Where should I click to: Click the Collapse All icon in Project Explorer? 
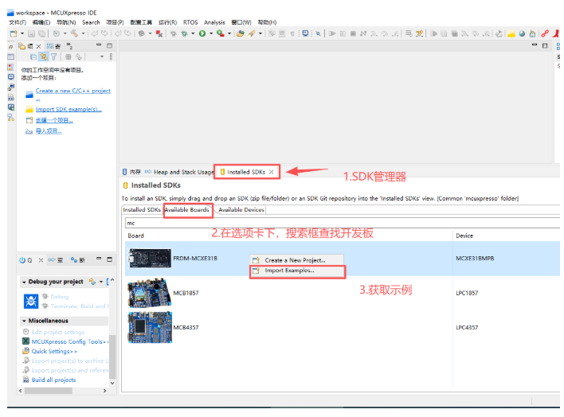(x=33, y=57)
